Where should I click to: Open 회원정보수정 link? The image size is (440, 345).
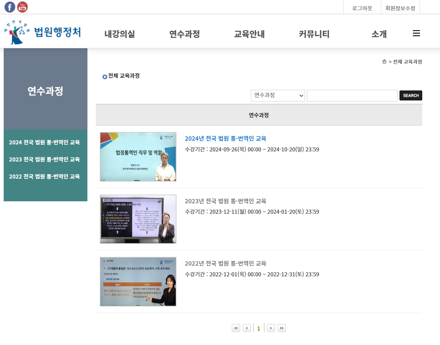point(400,8)
